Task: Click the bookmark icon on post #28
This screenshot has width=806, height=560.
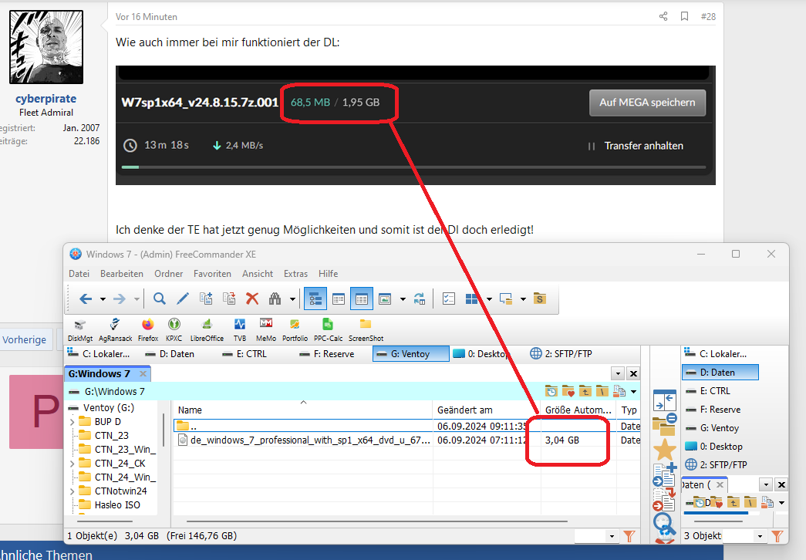Action: click(x=684, y=16)
